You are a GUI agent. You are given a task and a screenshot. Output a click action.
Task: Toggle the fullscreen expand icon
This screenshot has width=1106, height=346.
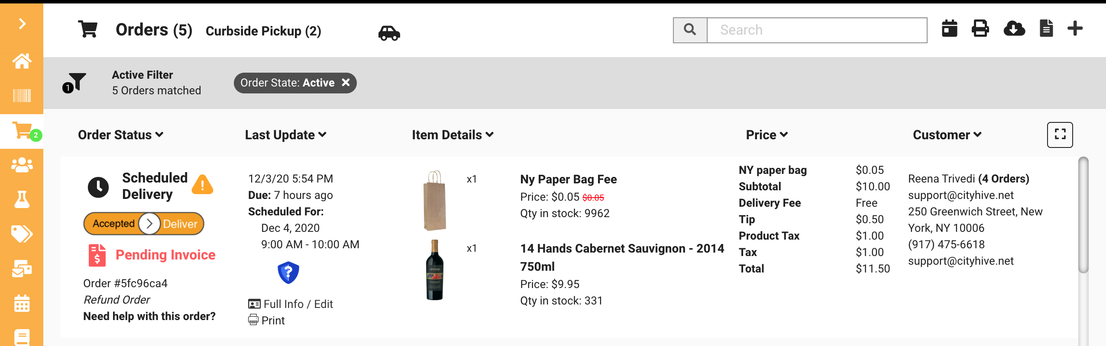[x=1060, y=135]
